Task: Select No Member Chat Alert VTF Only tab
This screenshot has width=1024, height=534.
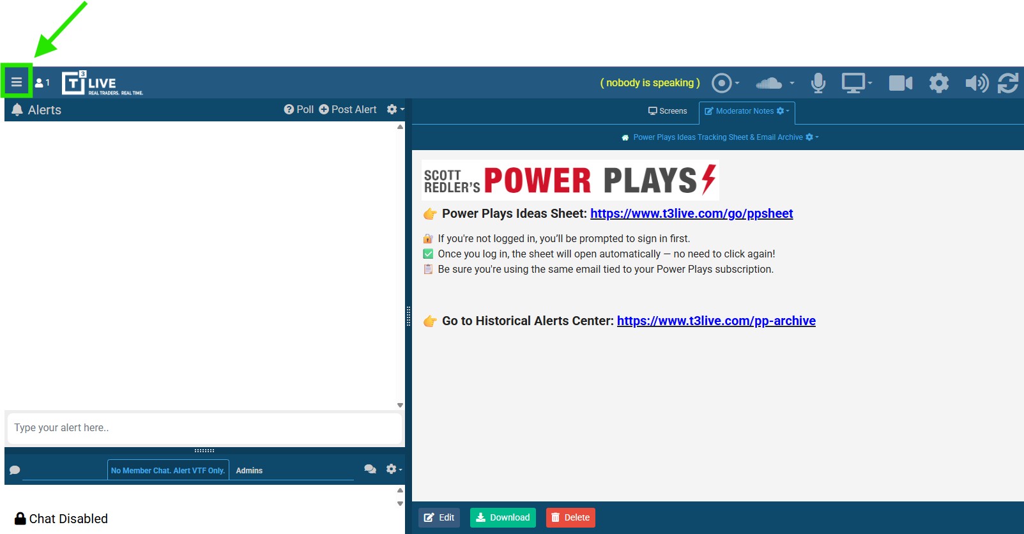Action: click(x=168, y=470)
